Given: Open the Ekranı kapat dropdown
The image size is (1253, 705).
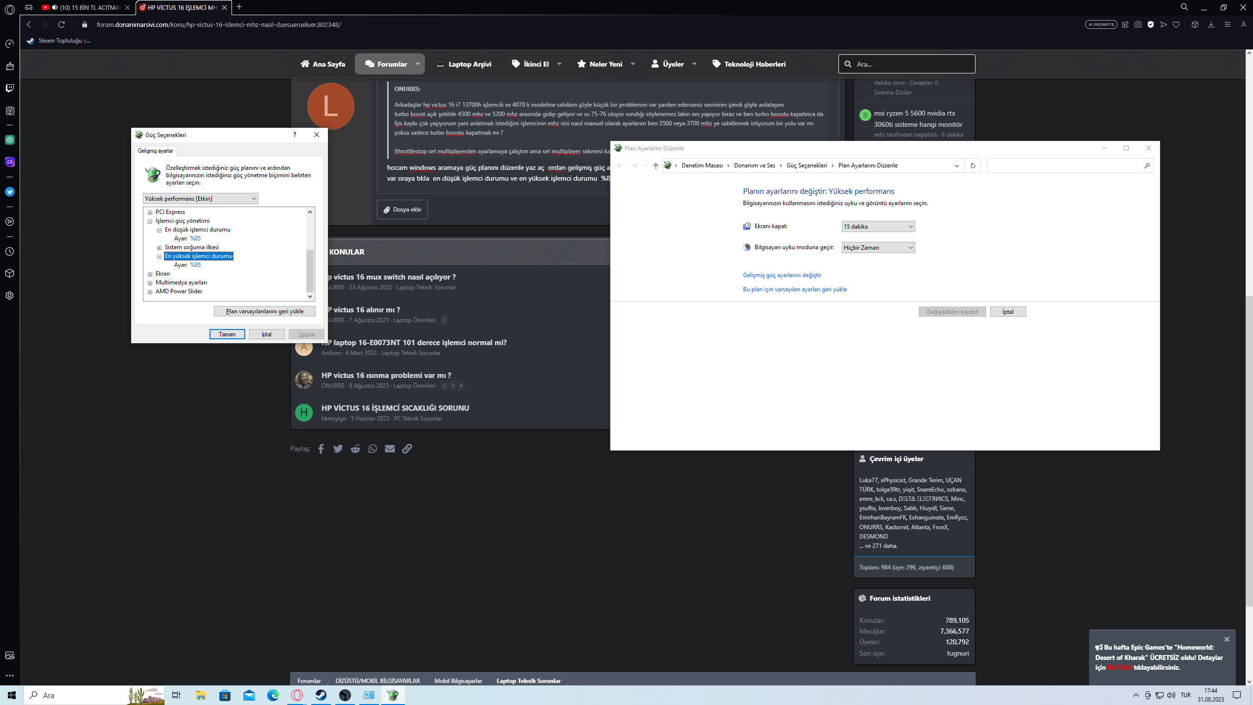Looking at the screenshot, I should click(878, 227).
